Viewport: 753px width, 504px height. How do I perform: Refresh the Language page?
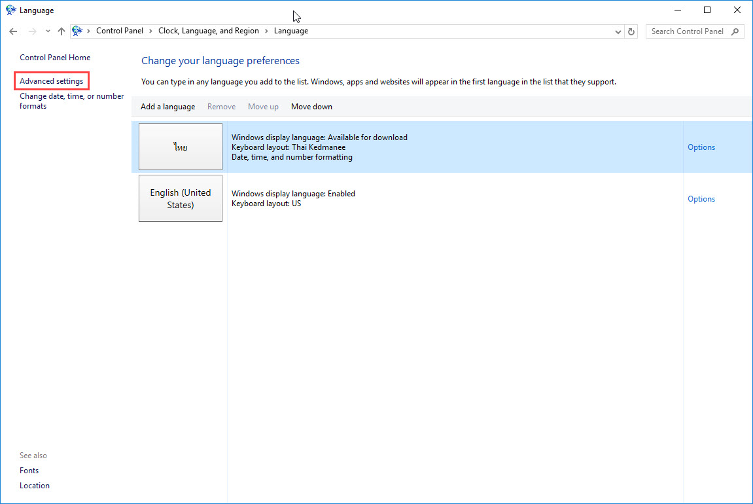click(x=630, y=31)
